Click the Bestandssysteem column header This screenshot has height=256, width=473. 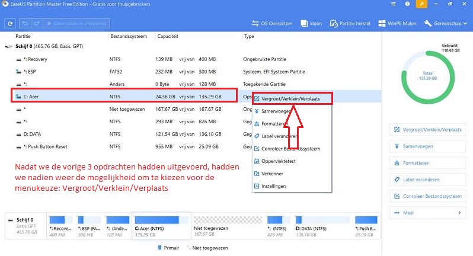tap(129, 36)
